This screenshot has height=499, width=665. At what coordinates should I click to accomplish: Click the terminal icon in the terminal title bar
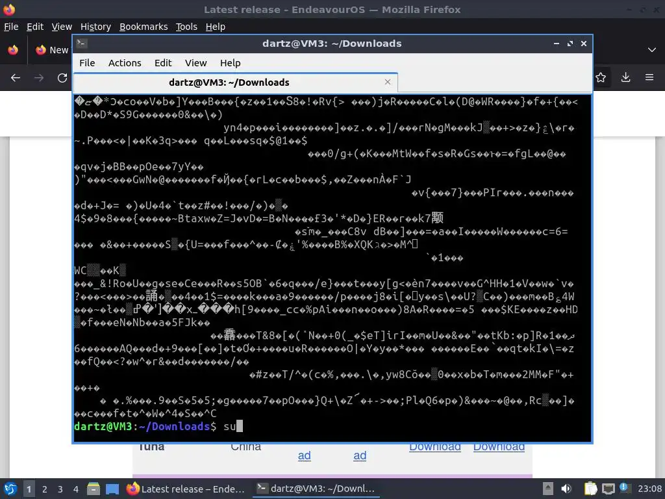(x=82, y=44)
